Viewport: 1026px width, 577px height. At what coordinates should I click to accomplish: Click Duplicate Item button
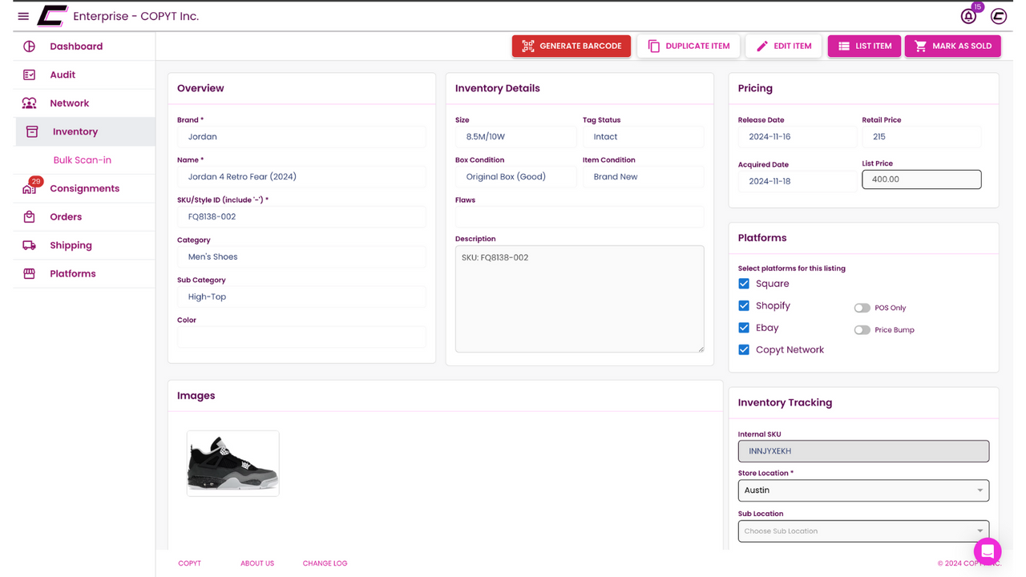(689, 46)
